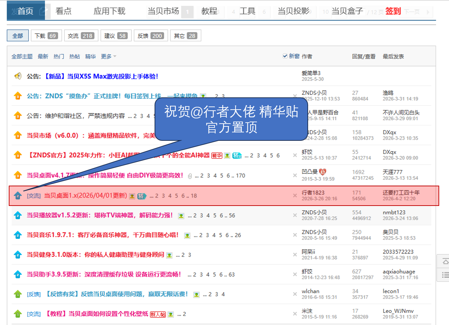449x325 pixels.
Task: Click the green pin icon beside 【教程】 wallpaper thread
Action: [18, 314]
